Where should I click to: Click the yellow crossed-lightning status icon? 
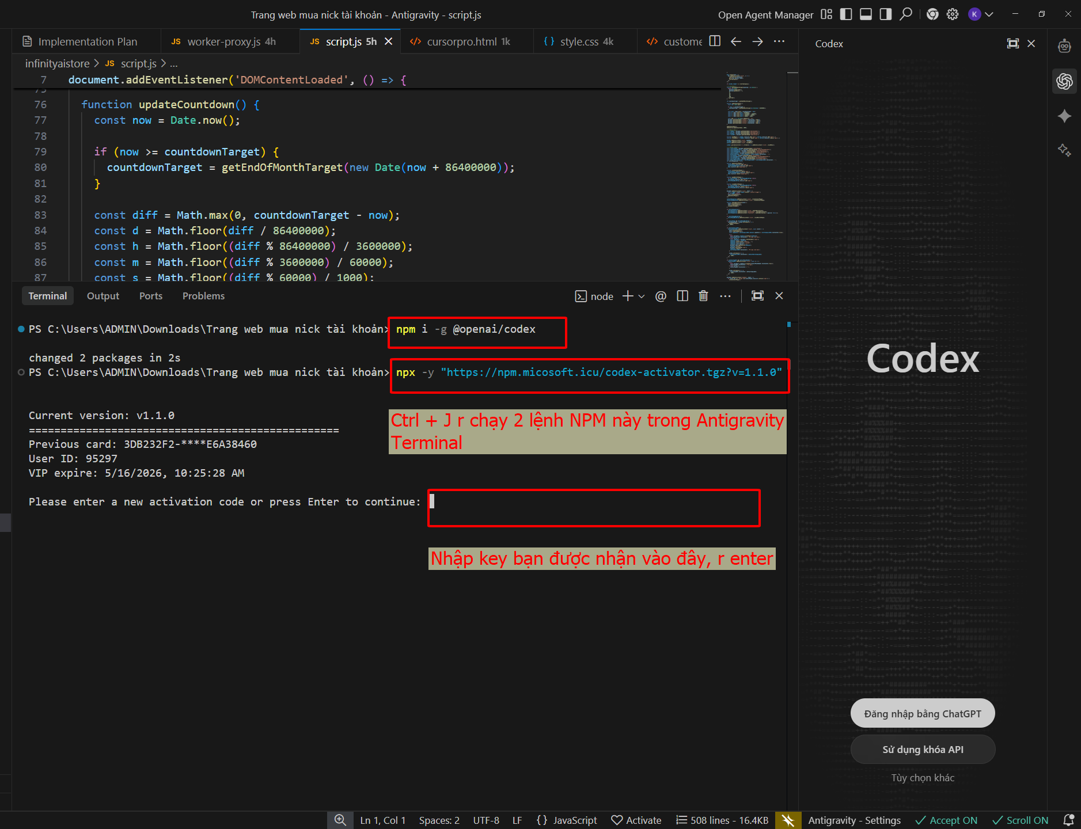(788, 820)
